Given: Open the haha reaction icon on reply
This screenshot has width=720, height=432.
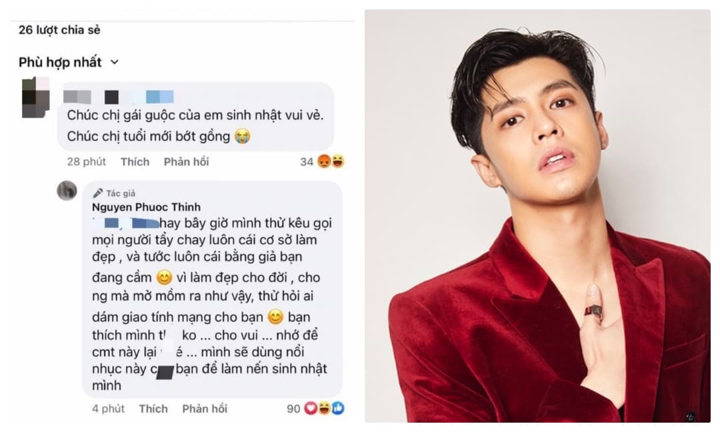Looking at the screenshot, I should (x=324, y=408).
